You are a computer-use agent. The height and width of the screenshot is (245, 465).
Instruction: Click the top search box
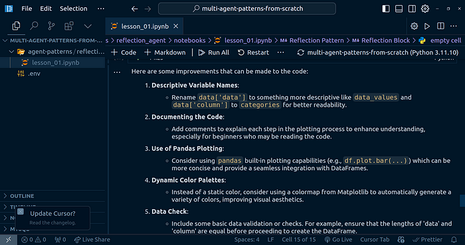click(247, 9)
